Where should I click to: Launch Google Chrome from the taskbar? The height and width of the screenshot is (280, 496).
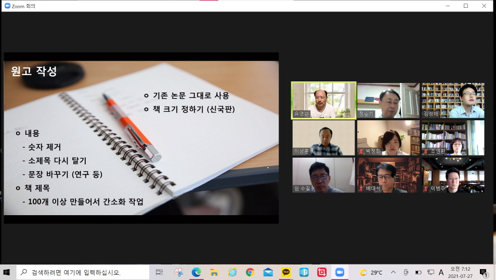click(250, 272)
